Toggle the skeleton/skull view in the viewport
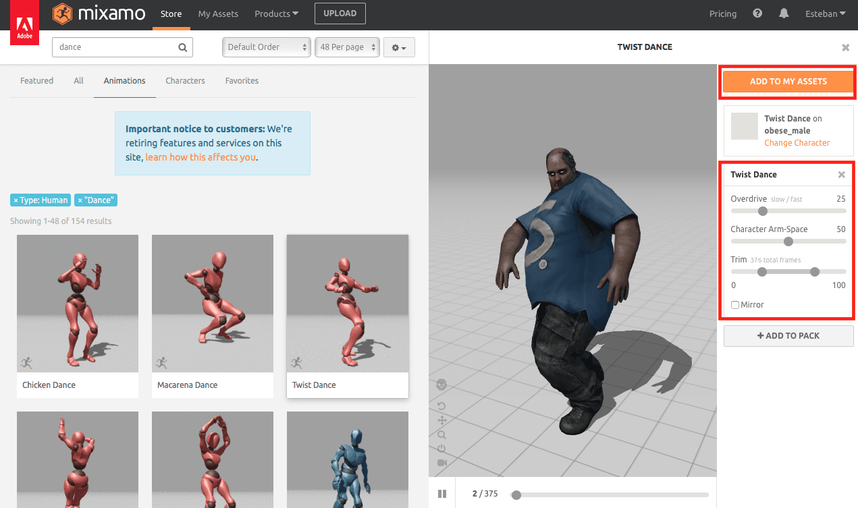858x508 pixels. pos(441,385)
